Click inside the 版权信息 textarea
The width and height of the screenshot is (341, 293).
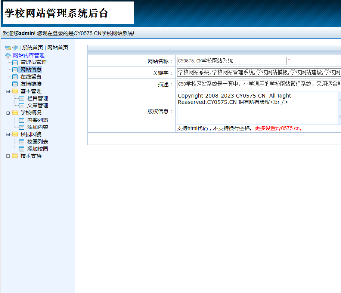[257, 108]
